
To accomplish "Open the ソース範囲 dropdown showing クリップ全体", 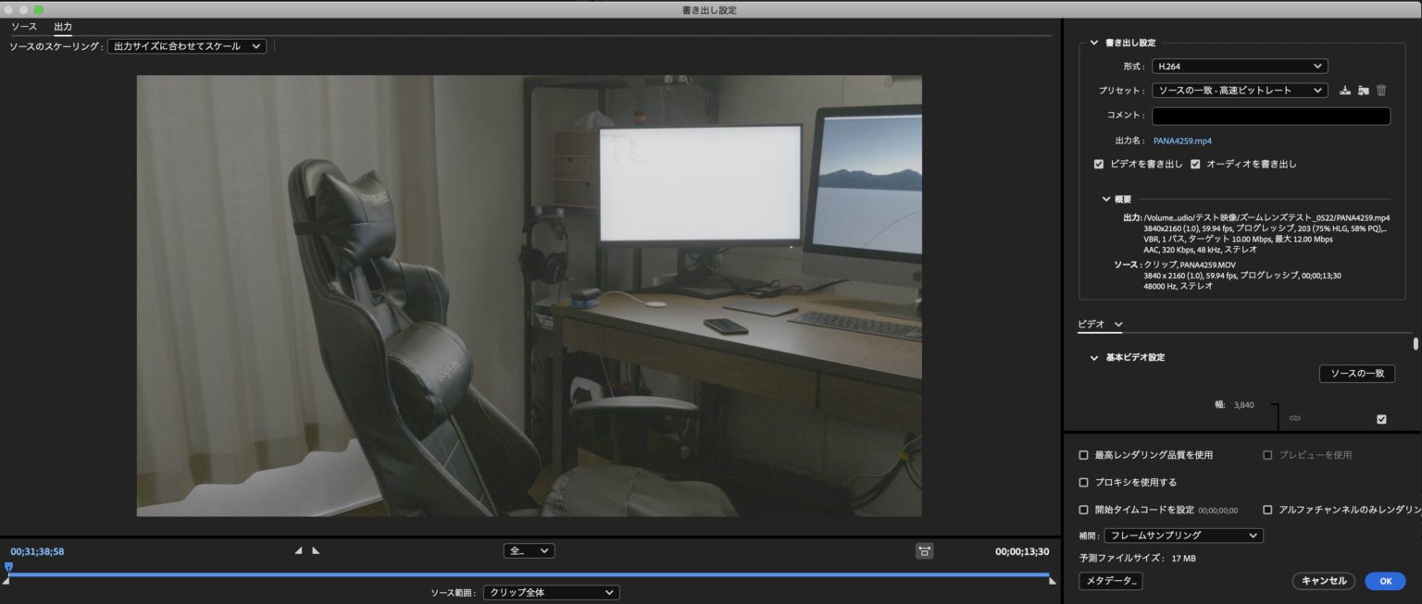I will [551, 593].
